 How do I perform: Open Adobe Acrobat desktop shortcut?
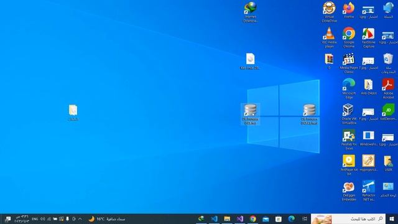(388, 88)
